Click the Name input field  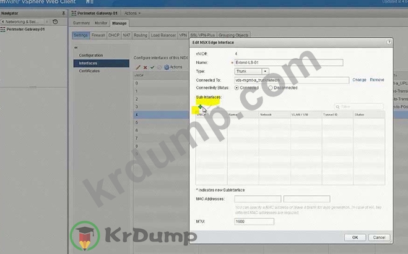(x=289, y=62)
